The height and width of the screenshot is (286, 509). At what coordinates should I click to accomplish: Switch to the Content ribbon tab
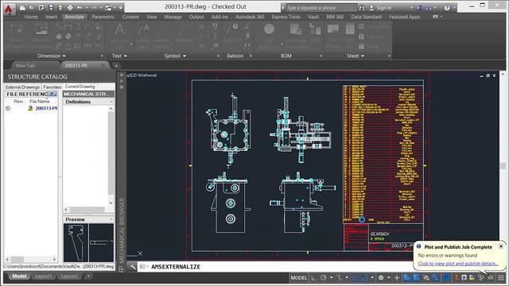click(130, 17)
